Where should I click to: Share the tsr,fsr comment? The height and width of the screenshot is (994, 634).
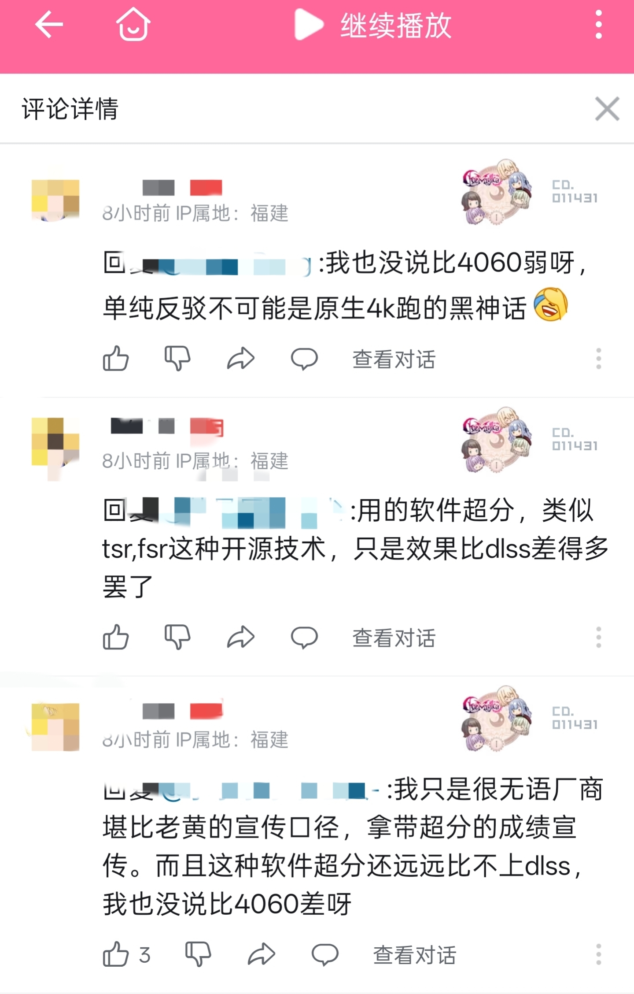tap(241, 637)
